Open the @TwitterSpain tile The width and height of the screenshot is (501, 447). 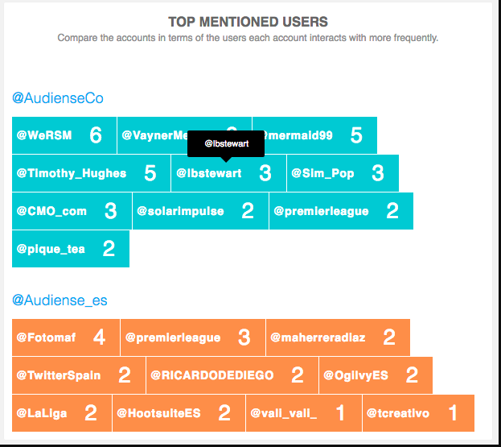[x=79, y=375]
